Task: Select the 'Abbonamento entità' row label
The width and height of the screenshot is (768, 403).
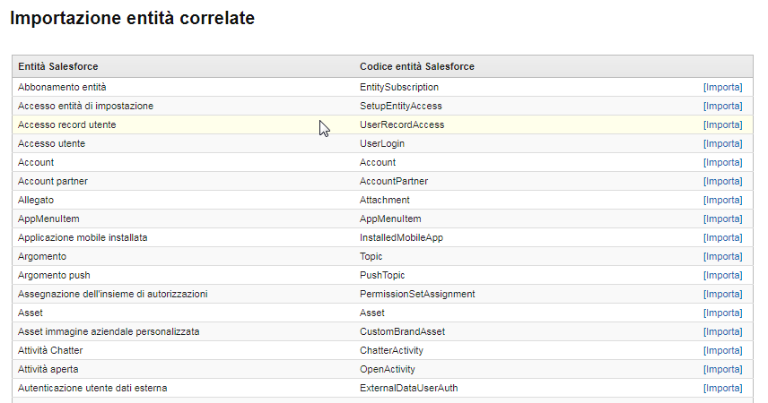Action: click(62, 87)
